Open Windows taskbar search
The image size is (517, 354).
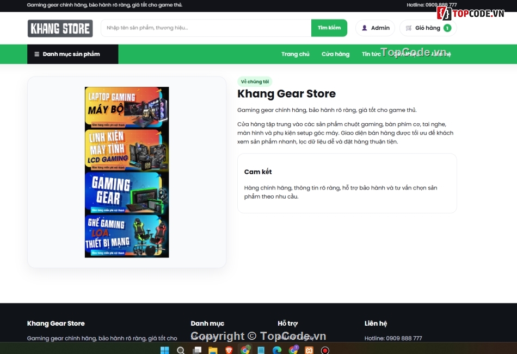(180, 350)
